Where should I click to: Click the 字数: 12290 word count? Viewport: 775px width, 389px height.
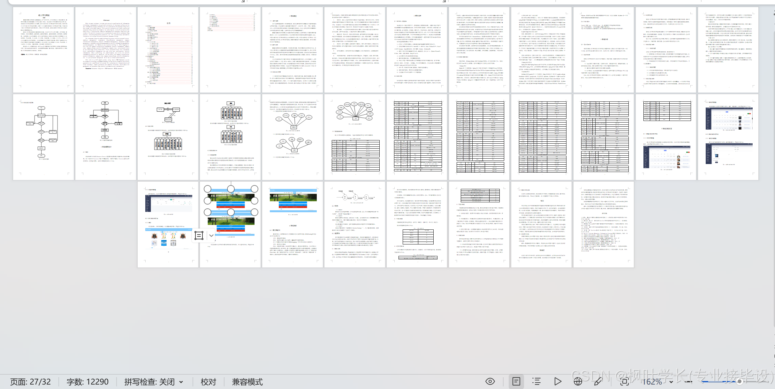click(x=87, y=382)
